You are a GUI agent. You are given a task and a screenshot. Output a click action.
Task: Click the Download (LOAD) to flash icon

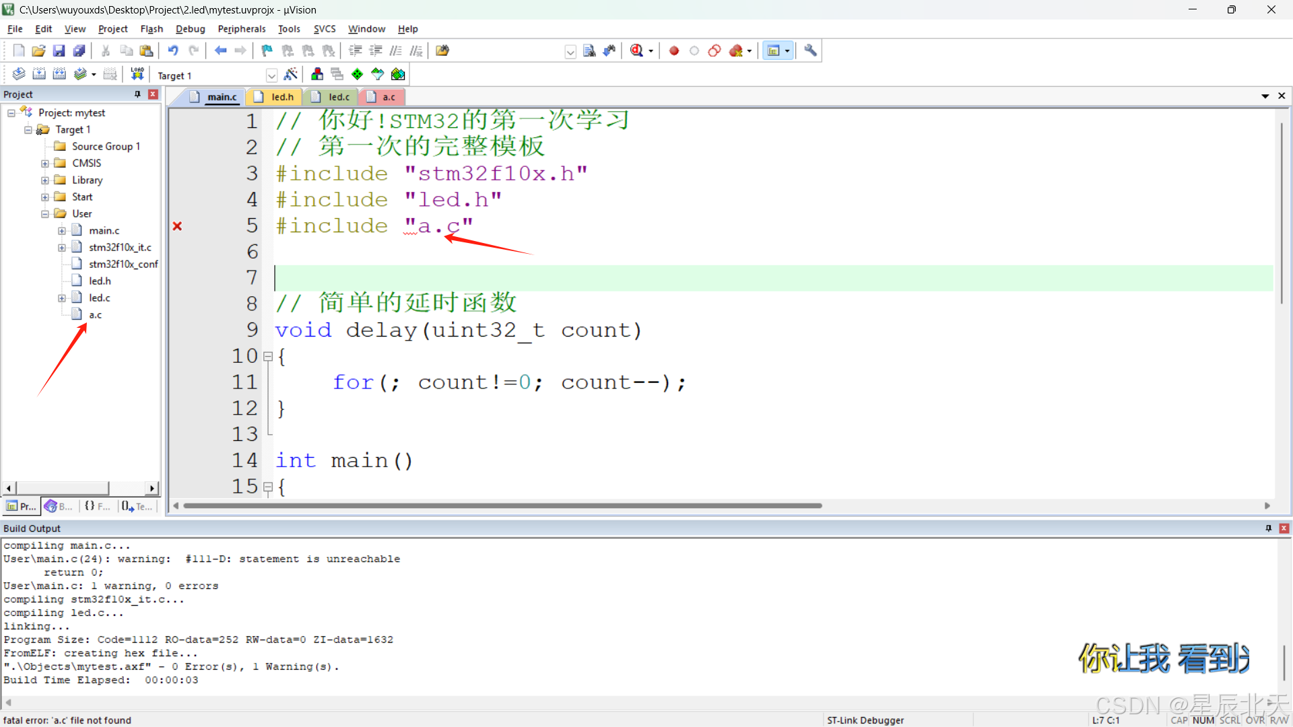tap(137, 74)
